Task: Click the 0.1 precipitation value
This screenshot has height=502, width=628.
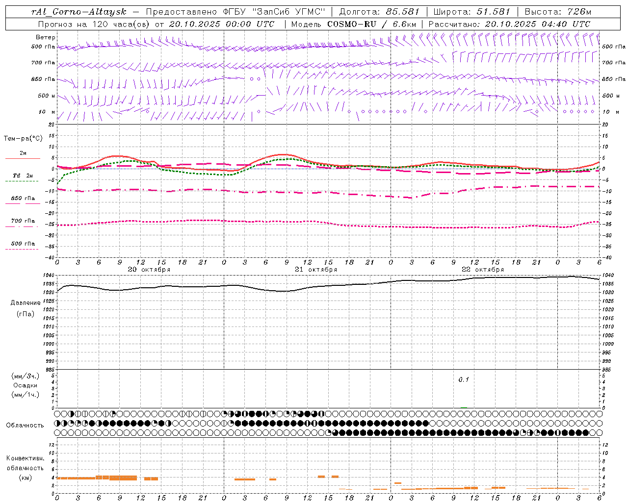Action: pyautogui.click(x=464, y=379)
